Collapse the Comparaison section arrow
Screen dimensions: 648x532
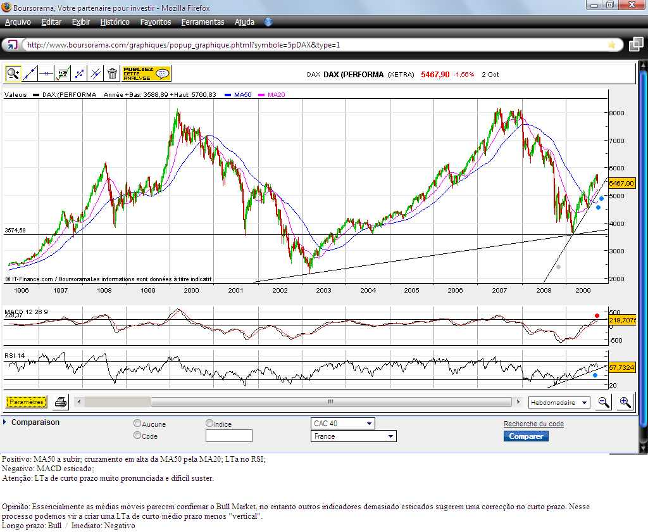4,422
